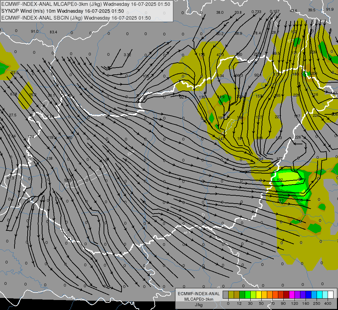The image size is (338, 310).
Task: Click the map value 96.3
Action: 239,75
